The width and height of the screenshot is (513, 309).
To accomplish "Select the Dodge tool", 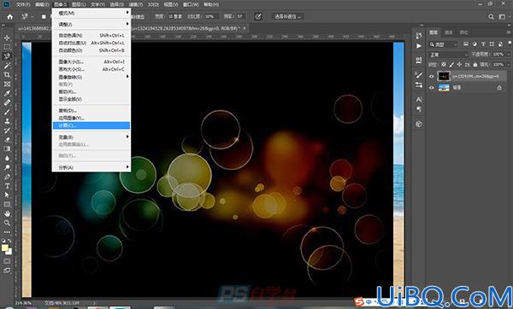I will click(7, 167).
